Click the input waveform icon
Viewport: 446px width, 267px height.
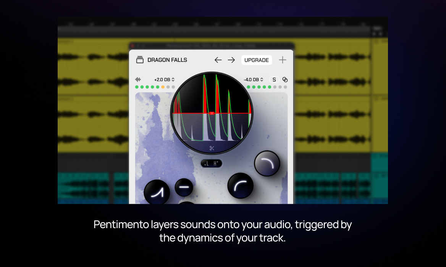[x=138, y=80]
